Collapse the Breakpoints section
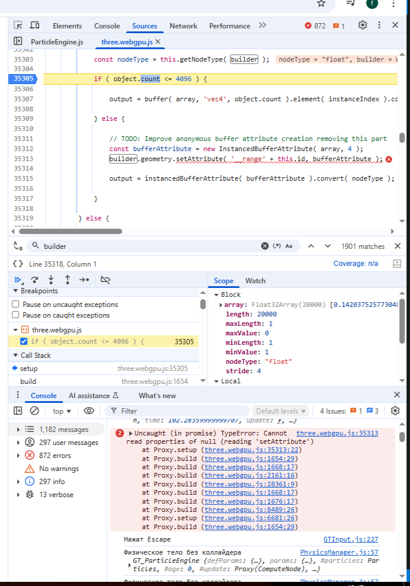410x586 pixels. point(15,291)
